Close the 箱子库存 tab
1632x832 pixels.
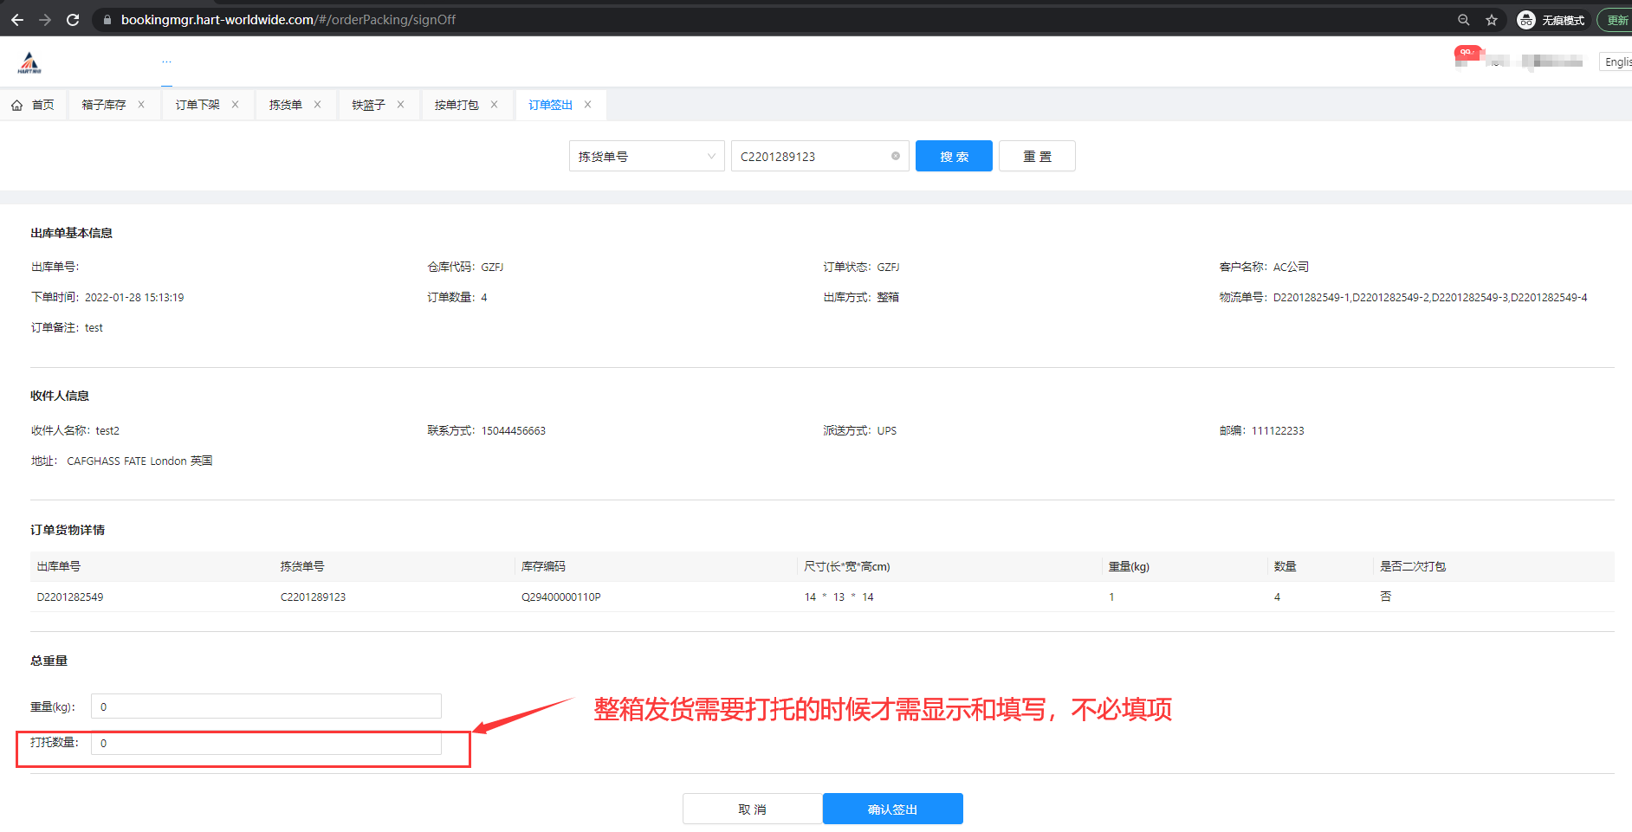pos(141,105)
